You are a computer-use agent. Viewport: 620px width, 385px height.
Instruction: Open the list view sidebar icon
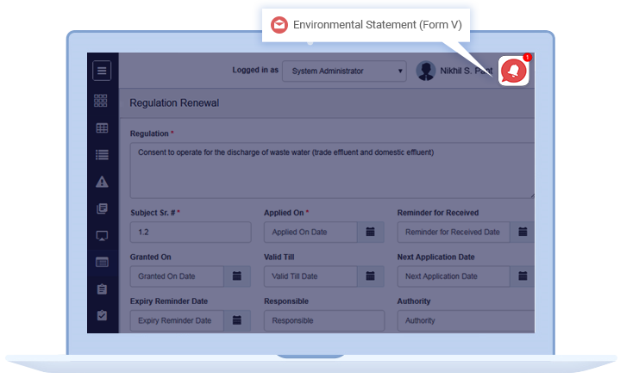pyautogui.click(x=102, y=155)
